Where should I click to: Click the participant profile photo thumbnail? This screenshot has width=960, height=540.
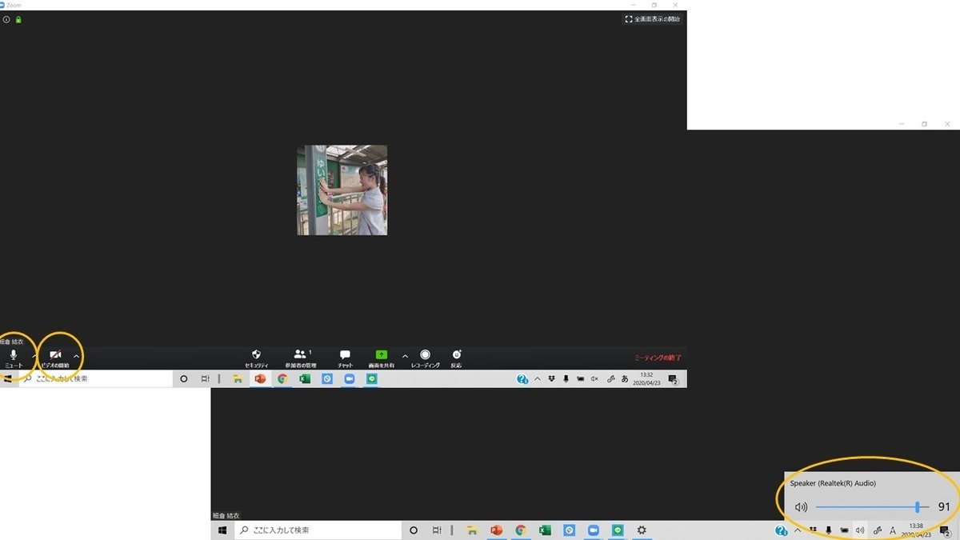[x=342, y=190]
